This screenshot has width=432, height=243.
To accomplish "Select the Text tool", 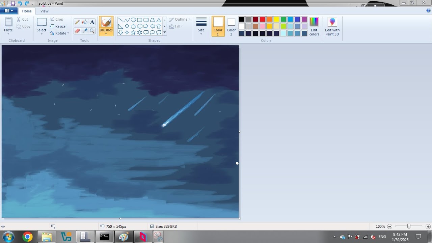I will point(92,22).
